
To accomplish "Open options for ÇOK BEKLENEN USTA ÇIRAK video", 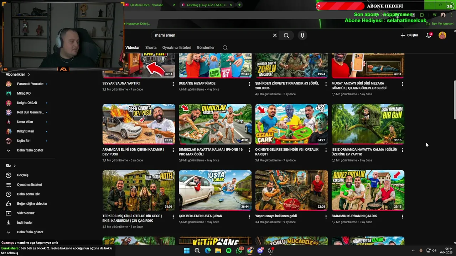I will (249, 217).
